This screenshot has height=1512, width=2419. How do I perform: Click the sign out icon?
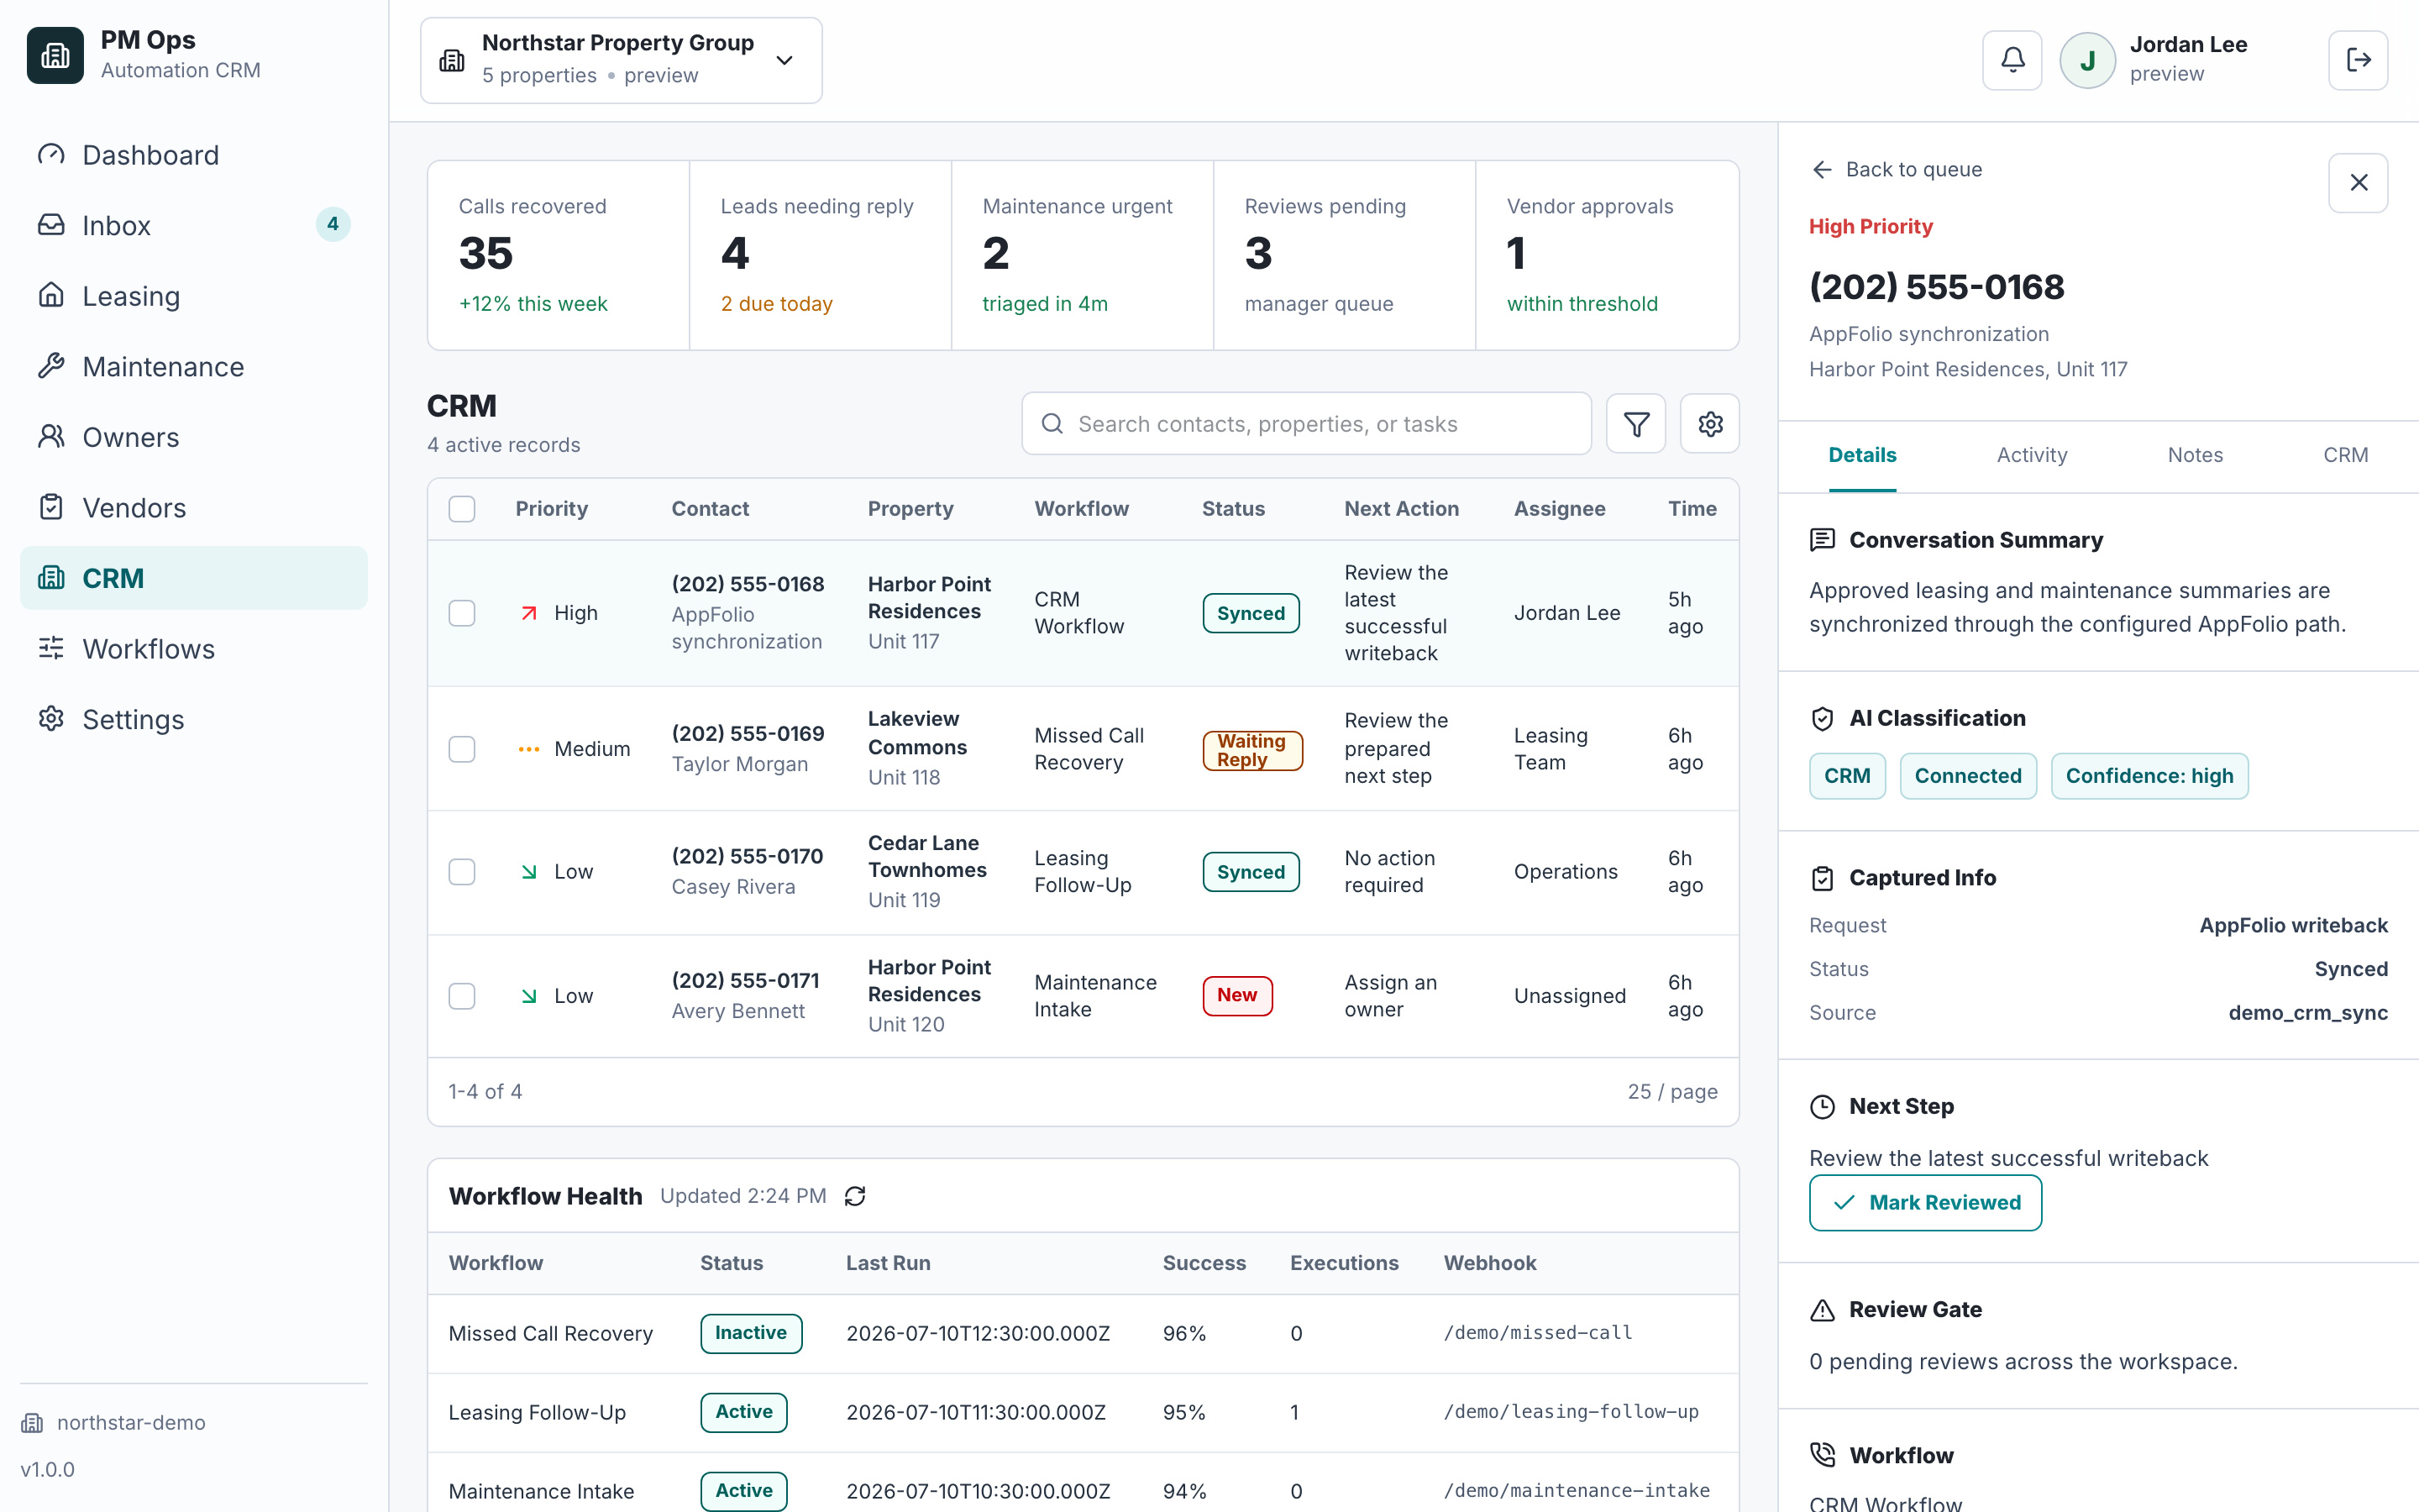pyautogui.click(x=2358, y=60)
